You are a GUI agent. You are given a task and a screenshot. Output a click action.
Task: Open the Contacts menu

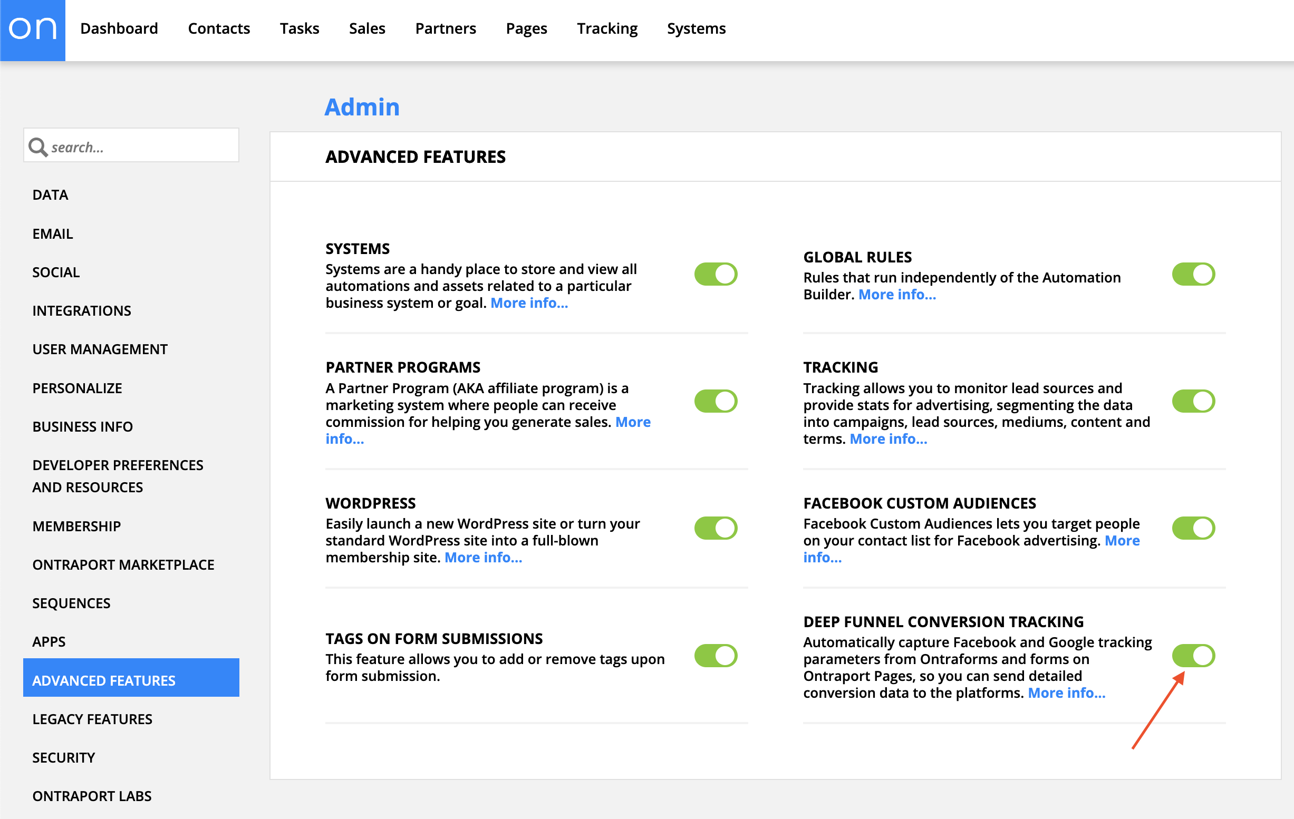219,28
